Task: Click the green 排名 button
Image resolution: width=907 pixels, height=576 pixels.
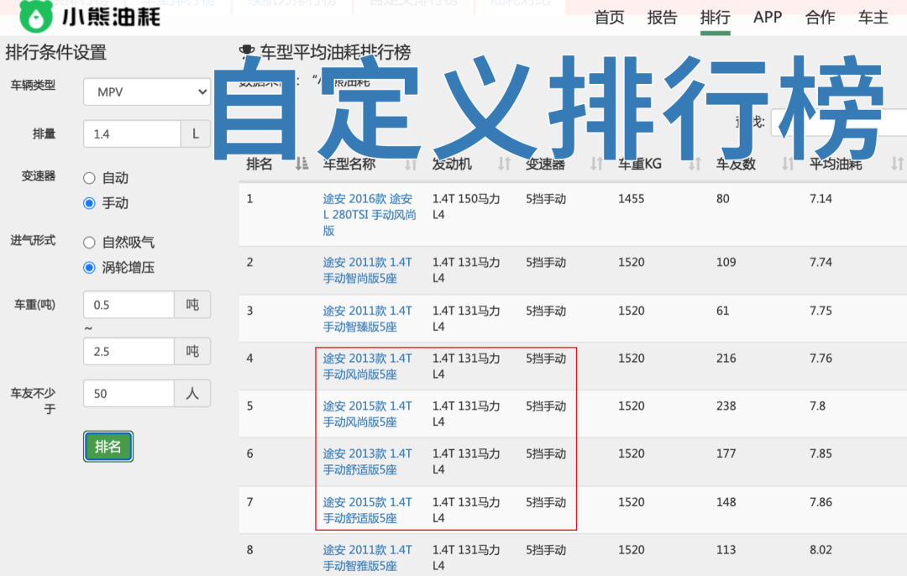Action: point(108,447)
